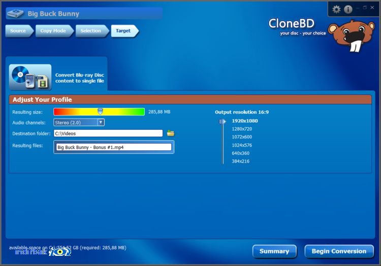Click the 285,88 MB size value

(160, 111)
